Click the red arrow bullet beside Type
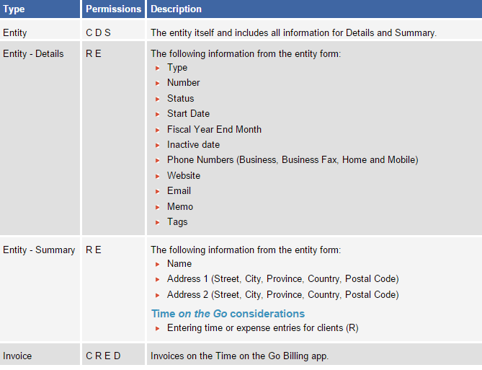The height and width of the screenshot is (370, 482). [x=158, y=68]
